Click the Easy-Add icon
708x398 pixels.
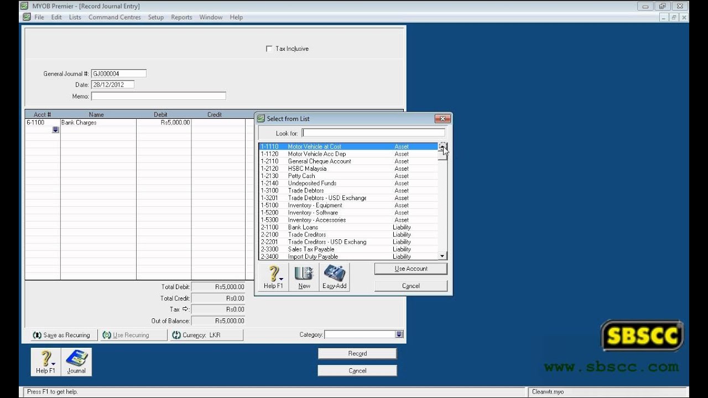[x=334, y=277]
